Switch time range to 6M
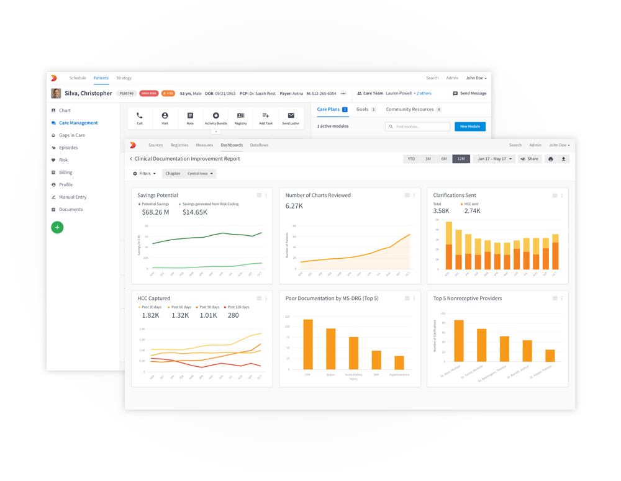The image size is (621, 481). pyautogui.click(x=444, y=159)
